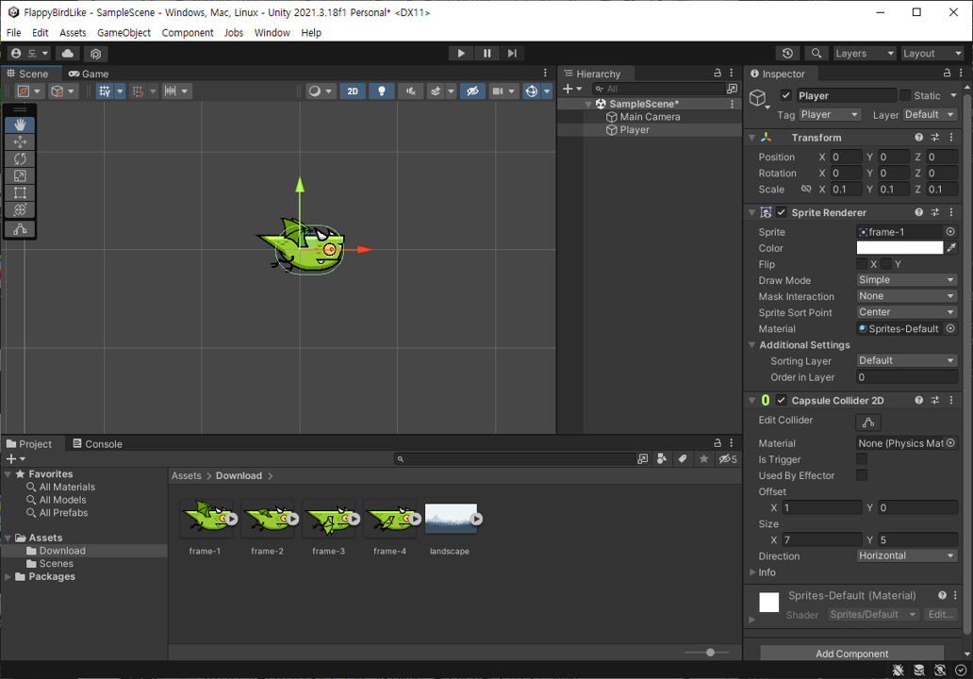Image resolution: width=973 pixels, height=679 pixels.
Task: Pick a color with the eyedropper icon
Action: 951,248
